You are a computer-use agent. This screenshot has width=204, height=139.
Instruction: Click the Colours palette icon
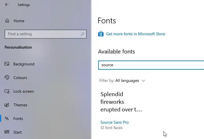coord(7,77)
